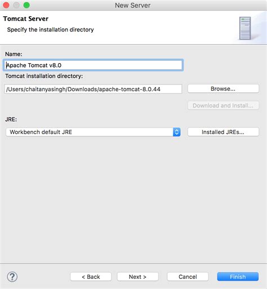Click the Browse... button

(223, 88)
